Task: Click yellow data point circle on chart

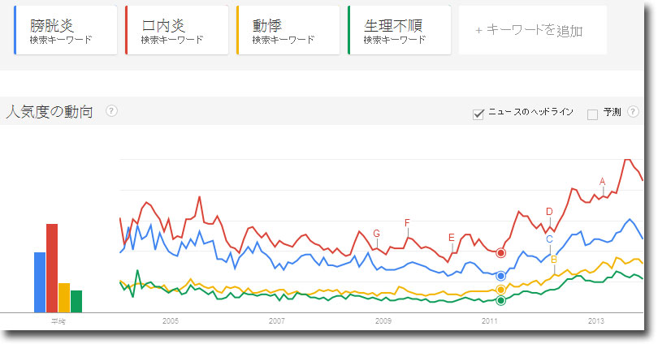Action: coord(500,290)
